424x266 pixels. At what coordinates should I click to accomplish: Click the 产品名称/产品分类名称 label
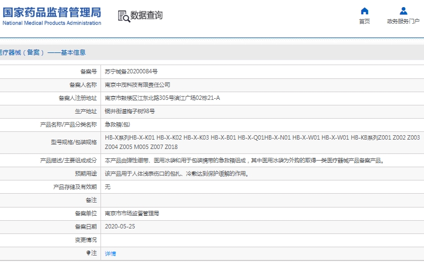click(x=68, y=125)
